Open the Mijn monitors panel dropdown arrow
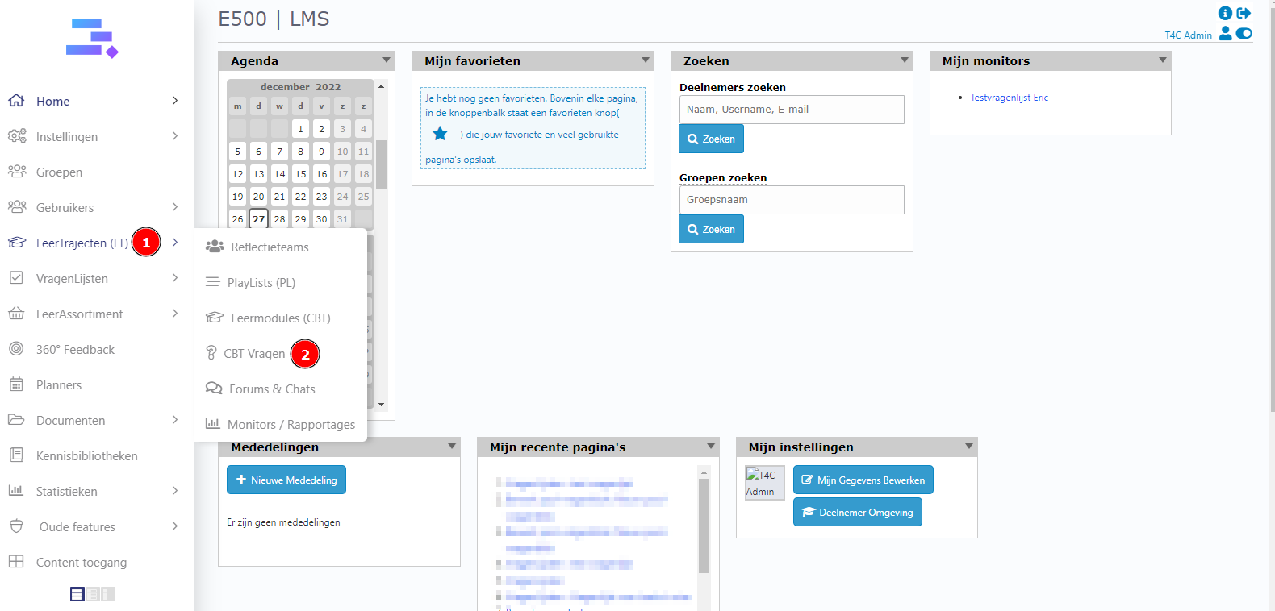Screen dimensions: 1275x611 click(1163, 60)
